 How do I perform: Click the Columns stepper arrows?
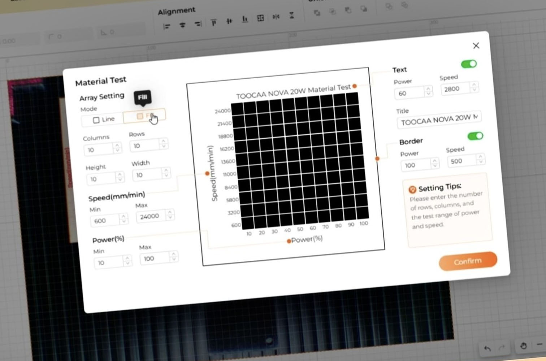click(117, 148)
